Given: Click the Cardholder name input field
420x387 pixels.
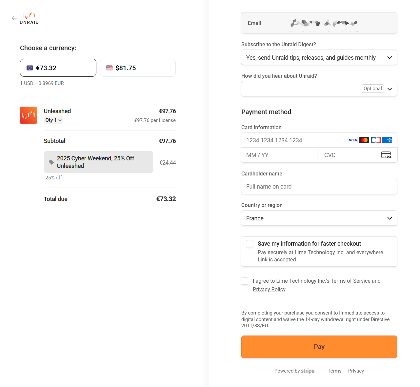Looking at the screenshot, I should coord(319,187).
